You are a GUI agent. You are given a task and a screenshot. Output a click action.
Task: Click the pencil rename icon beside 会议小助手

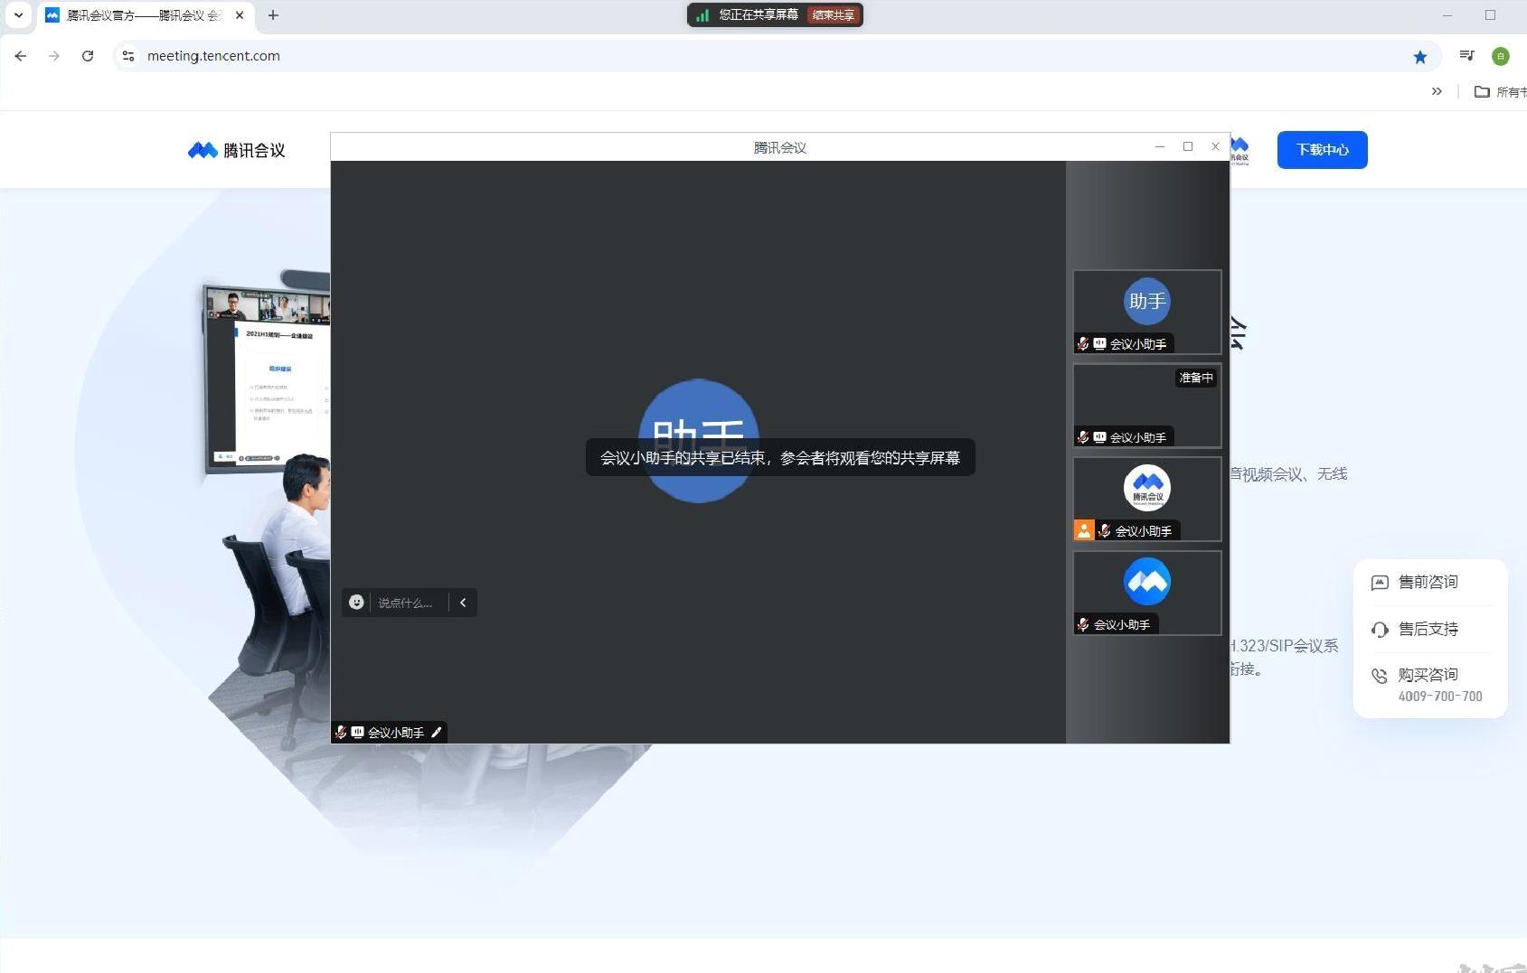tap(436, 733)
